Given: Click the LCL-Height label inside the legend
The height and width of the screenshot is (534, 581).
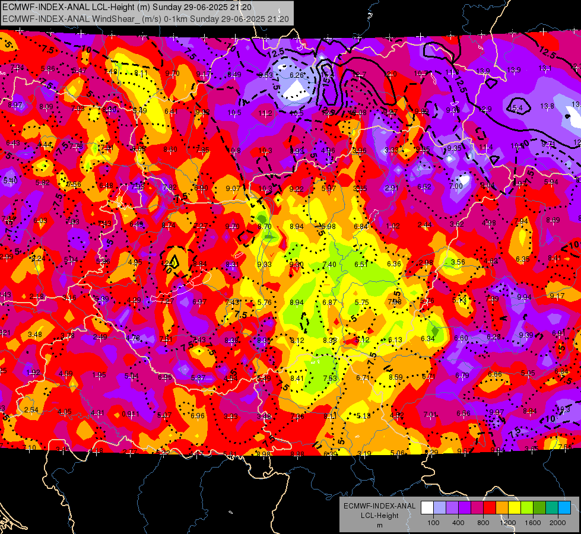Looking at the screenshot, I should [379, 516].
